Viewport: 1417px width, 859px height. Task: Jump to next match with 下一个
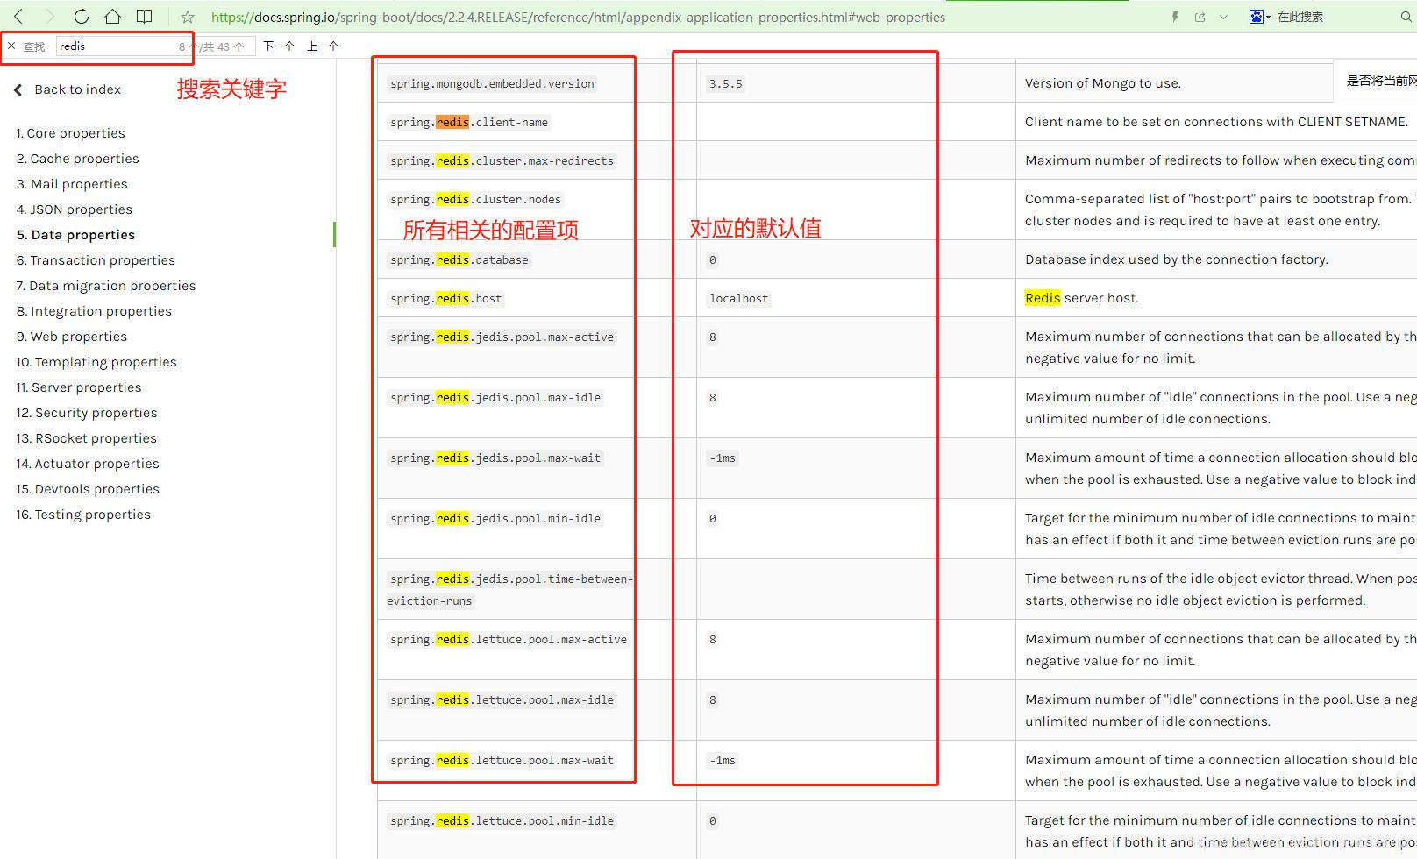coord(279,46)
